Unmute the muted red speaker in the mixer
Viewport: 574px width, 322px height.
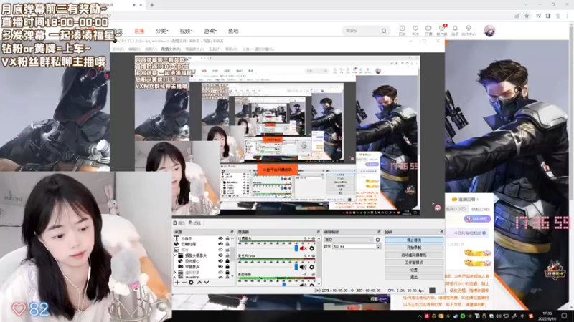pyautogui.click(x=303, y=248)
